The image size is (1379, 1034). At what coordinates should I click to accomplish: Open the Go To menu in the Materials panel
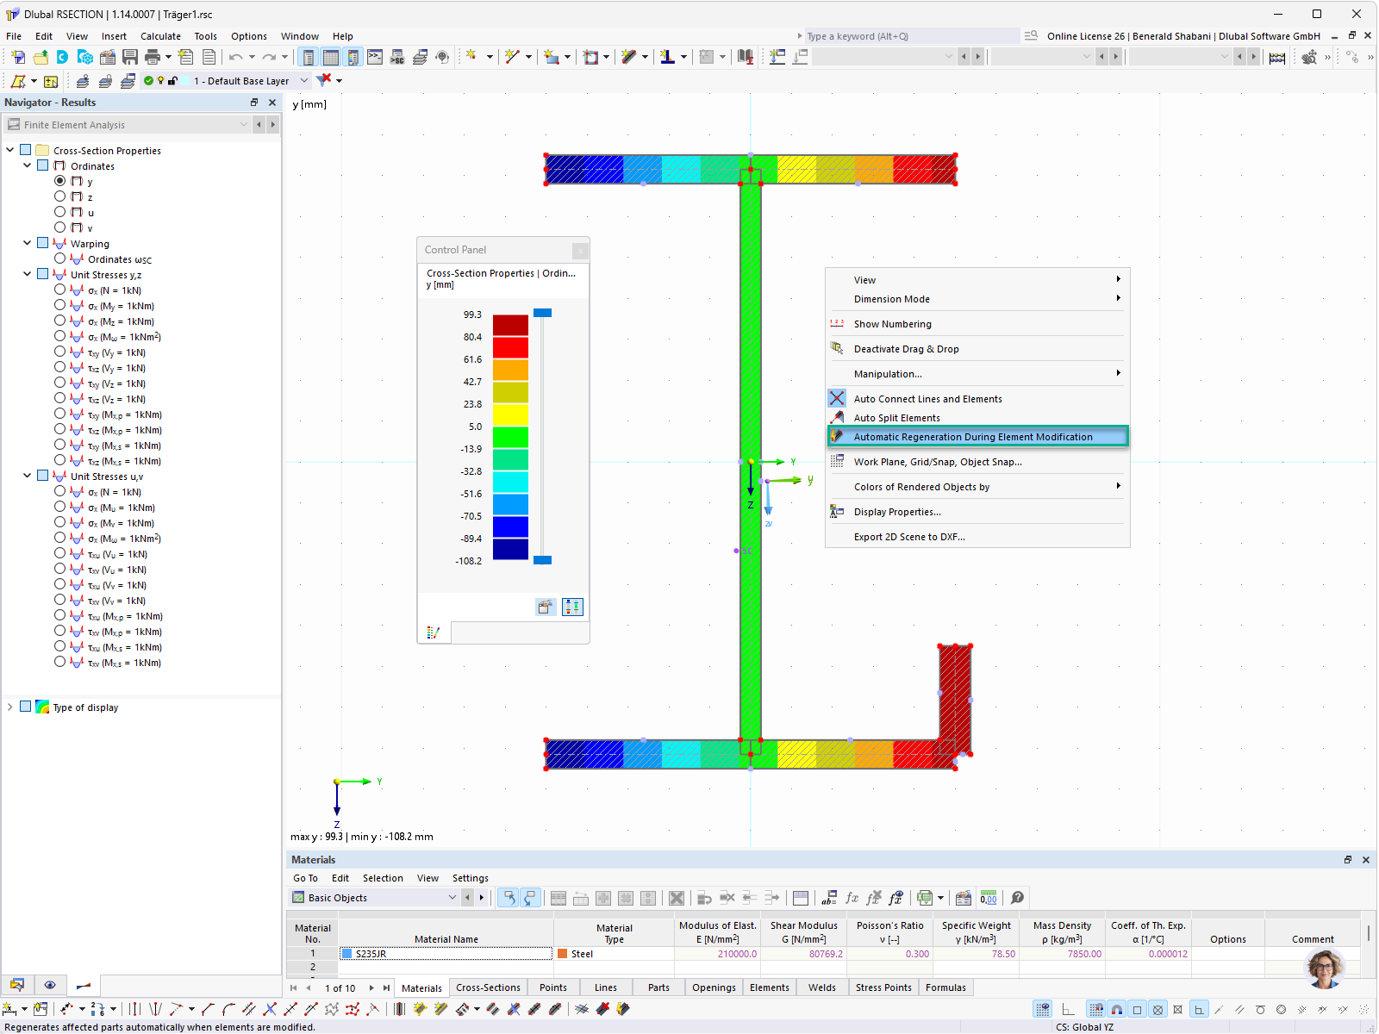[305, 878]
